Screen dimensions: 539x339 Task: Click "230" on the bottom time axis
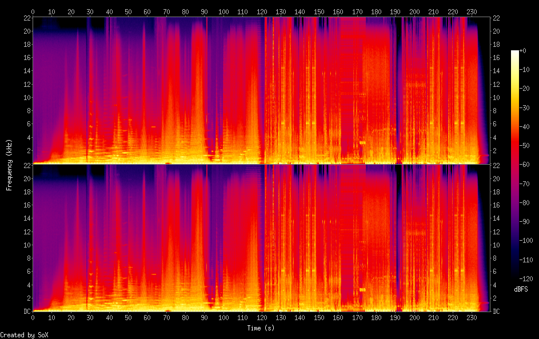click(x=472, y=318)
